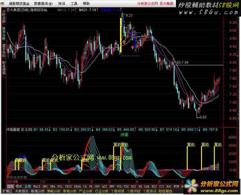
Task: Switch indicator to ROC
Action: 169,186
